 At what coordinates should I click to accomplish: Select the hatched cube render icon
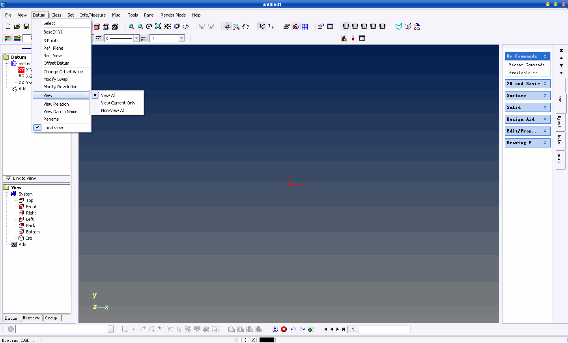[115, 26]
